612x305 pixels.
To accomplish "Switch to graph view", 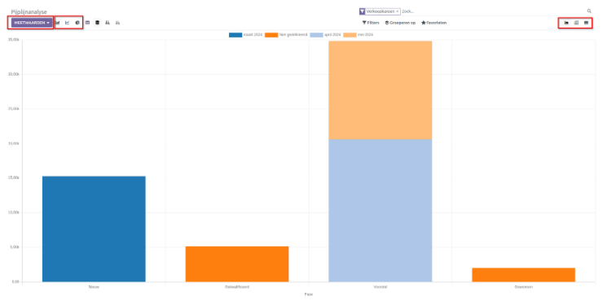I will [x=566, y=23].
